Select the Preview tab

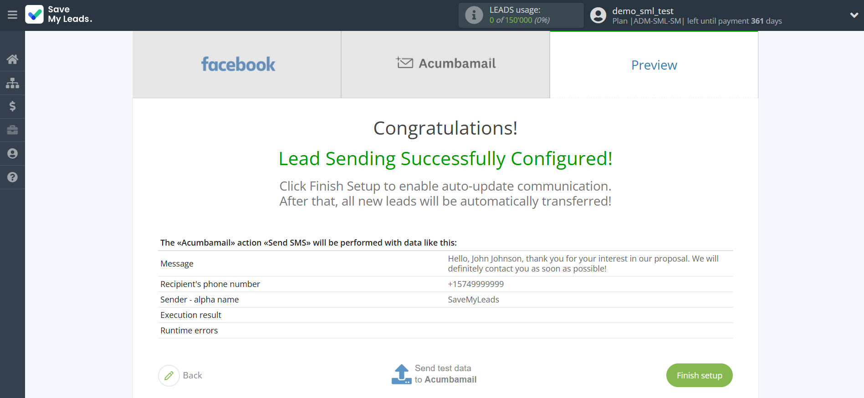point(654,65)
